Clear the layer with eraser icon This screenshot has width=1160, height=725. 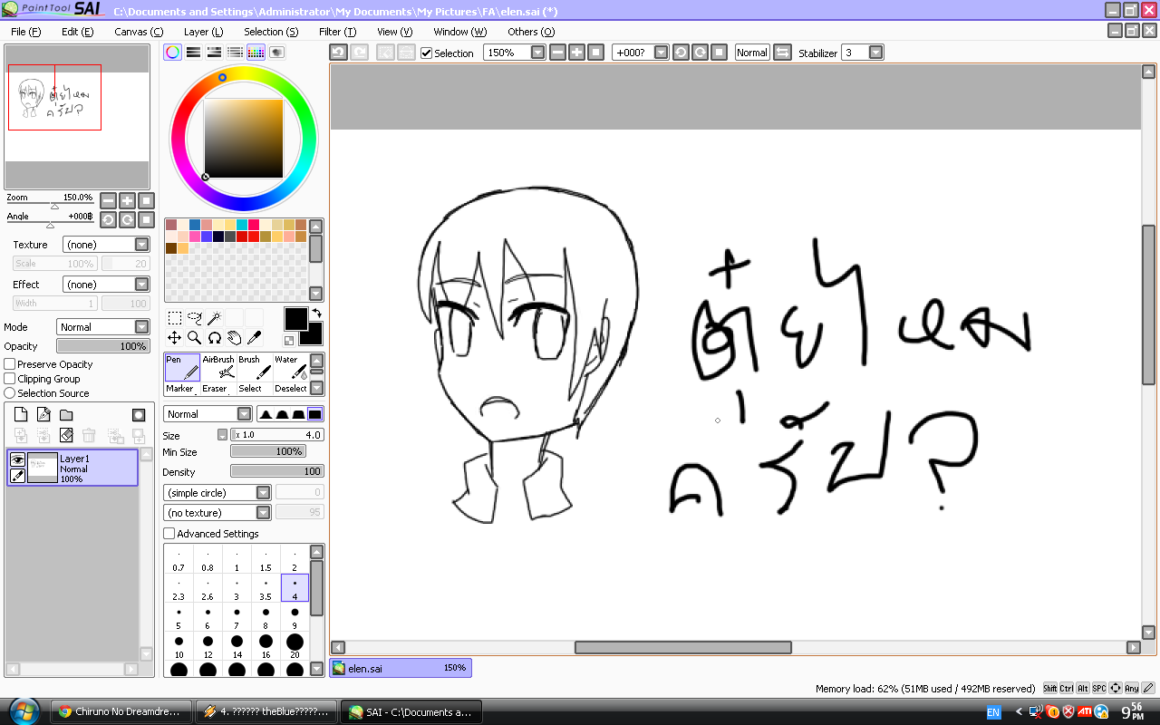(66, 436)
